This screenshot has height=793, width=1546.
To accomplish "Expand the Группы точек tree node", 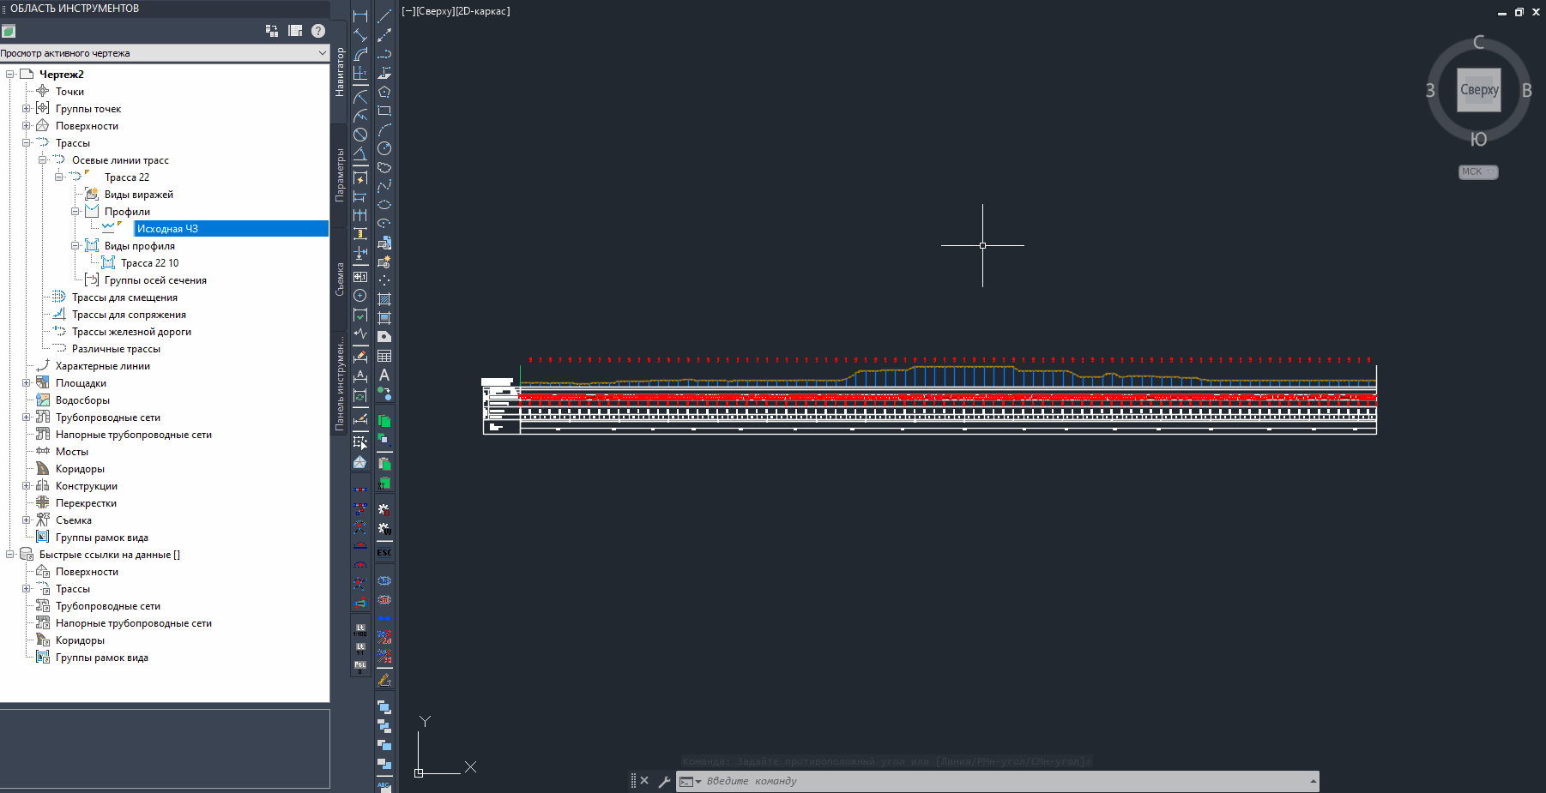I will coord(27,109).
